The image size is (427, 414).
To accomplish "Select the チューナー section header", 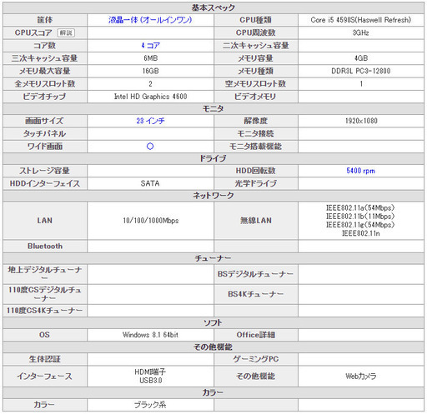I will 213,258.
